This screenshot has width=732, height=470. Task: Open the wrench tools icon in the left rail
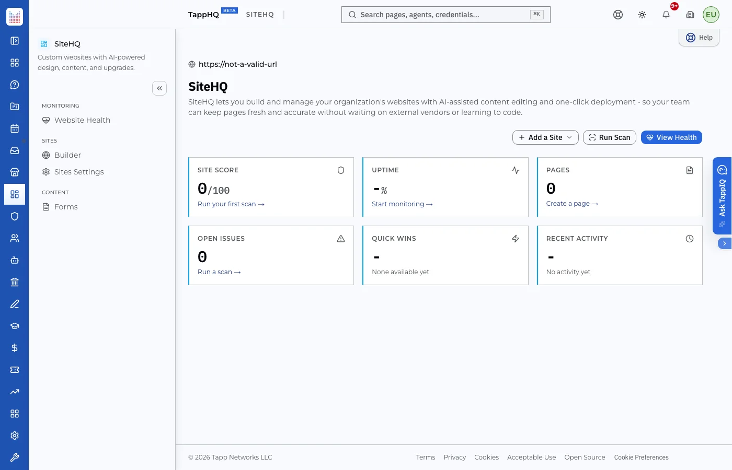coord(15,457)
